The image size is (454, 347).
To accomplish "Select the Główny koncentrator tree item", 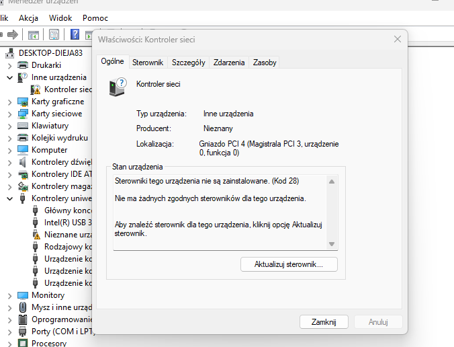I will pyautogui.click(x=68, y=210).
